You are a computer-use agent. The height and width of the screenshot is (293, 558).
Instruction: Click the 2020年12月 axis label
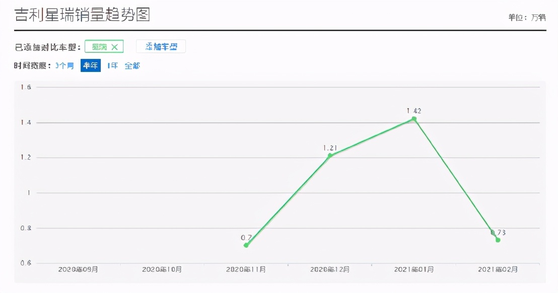coord(330,269)
